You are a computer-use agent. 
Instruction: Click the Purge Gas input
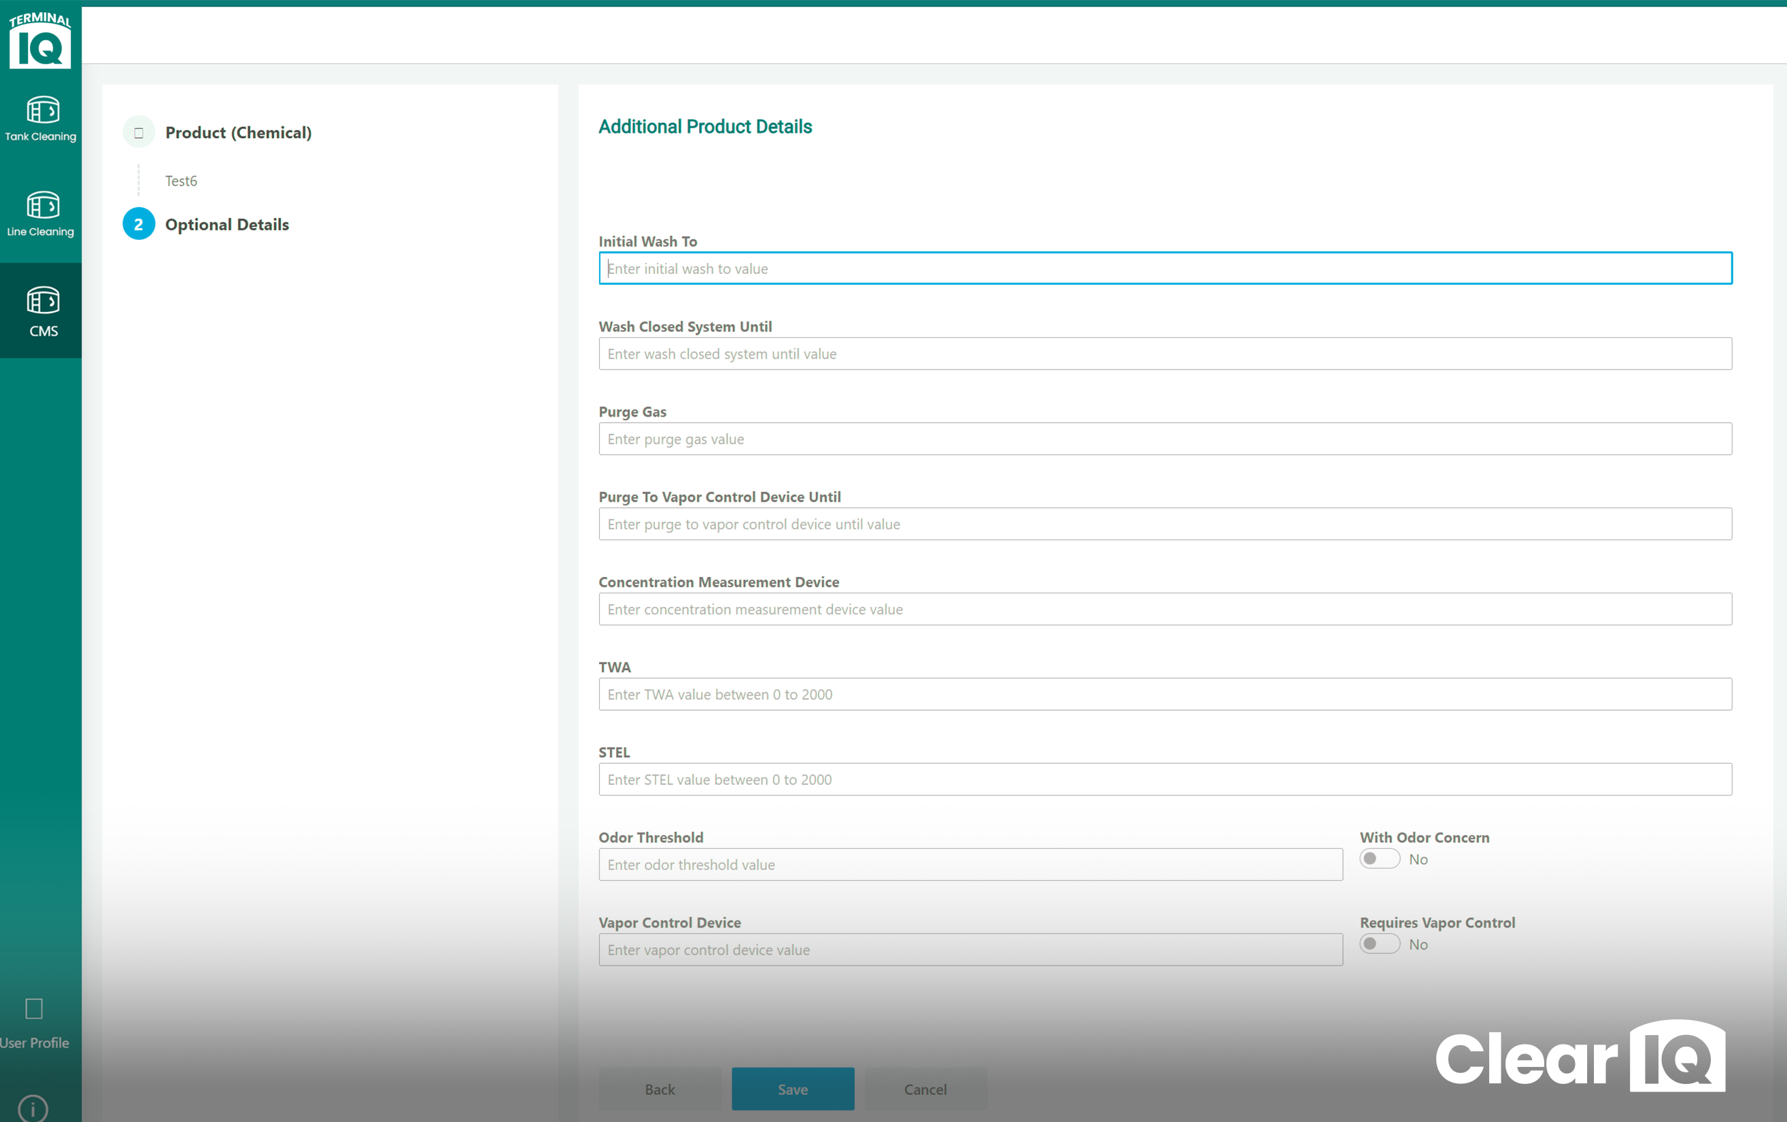1165,438
